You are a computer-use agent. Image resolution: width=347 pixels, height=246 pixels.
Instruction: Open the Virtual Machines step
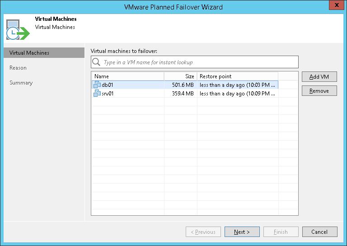click(x=44, y=53)
